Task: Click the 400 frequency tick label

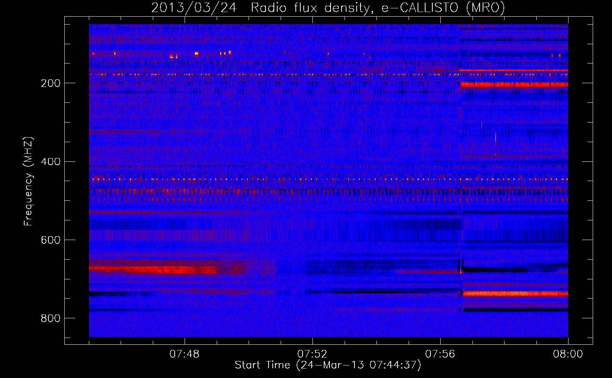Action: [x=51, y=161]
